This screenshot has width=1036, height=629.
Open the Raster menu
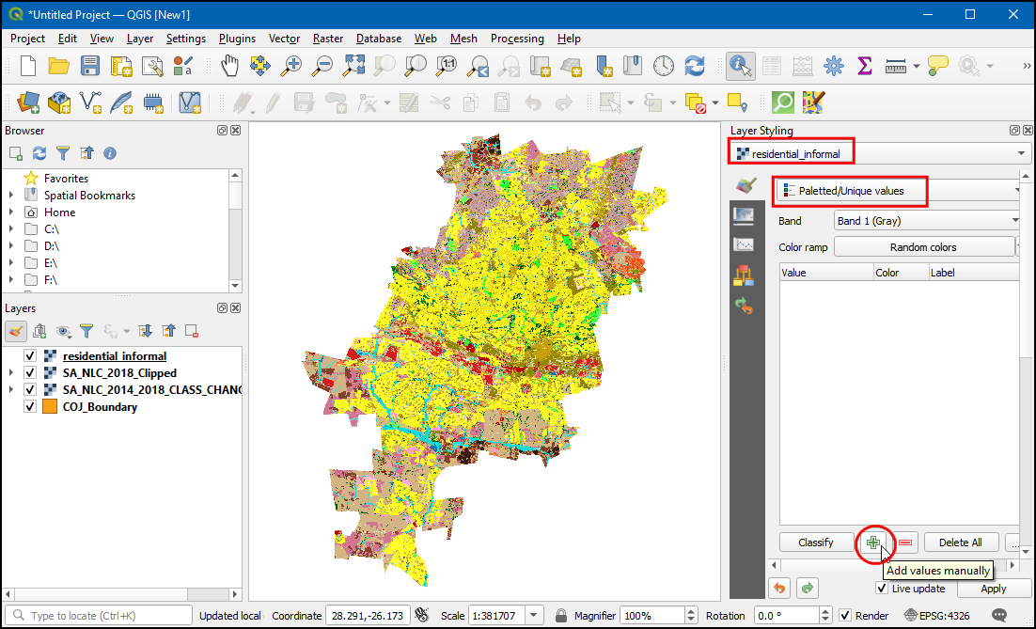pos(328,39)
